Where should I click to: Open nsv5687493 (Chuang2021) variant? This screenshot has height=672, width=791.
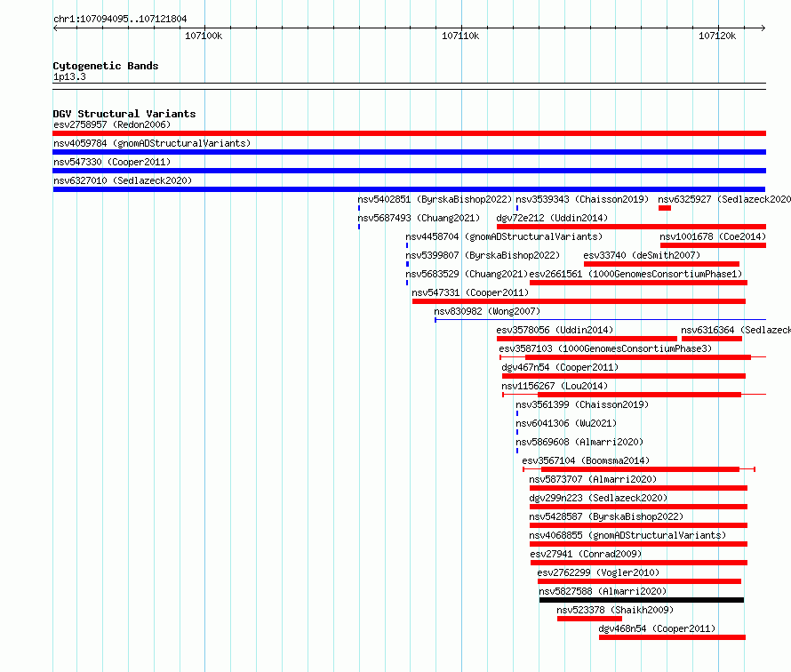coord(419,218)
